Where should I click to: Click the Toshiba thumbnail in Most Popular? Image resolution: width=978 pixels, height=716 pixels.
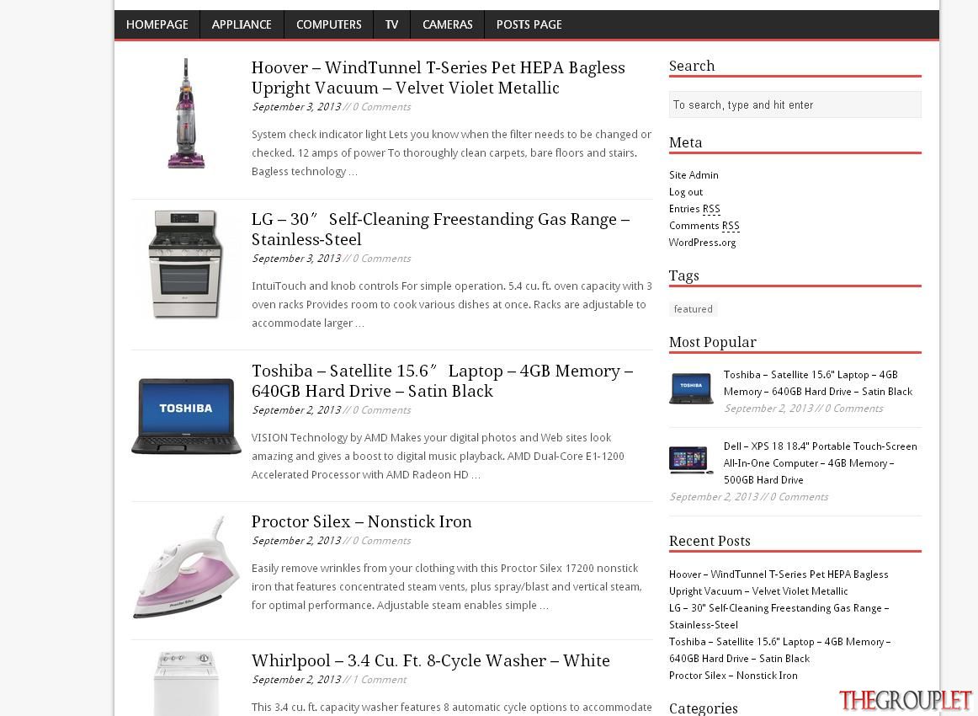tap(691, 388)
